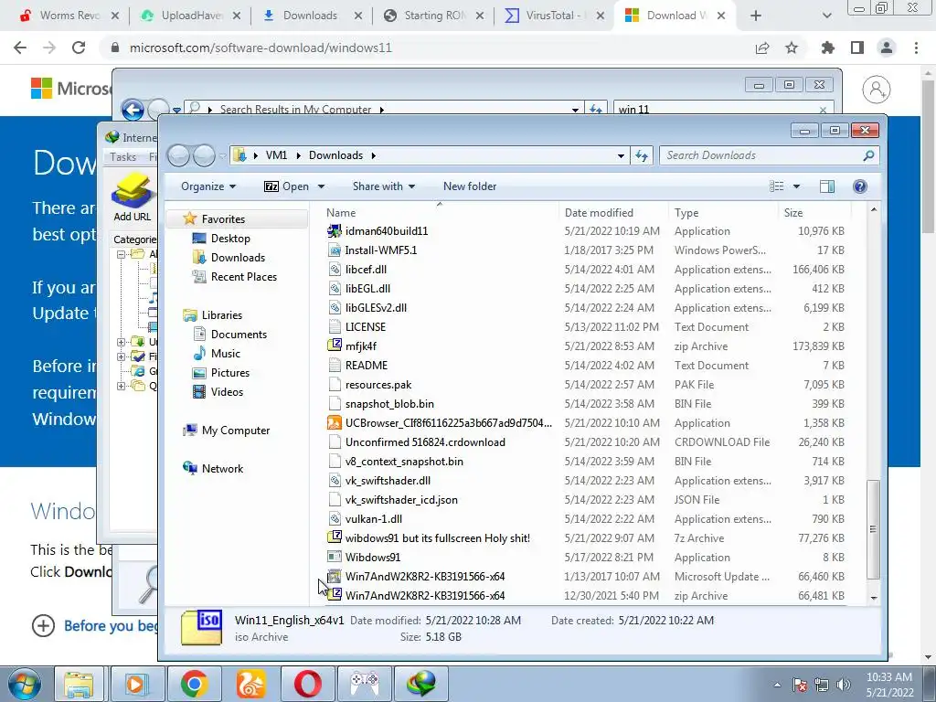The image size is (936, 702).
Task: Click VM1 breadcrumb in address bar
Action: pos(276,155)
